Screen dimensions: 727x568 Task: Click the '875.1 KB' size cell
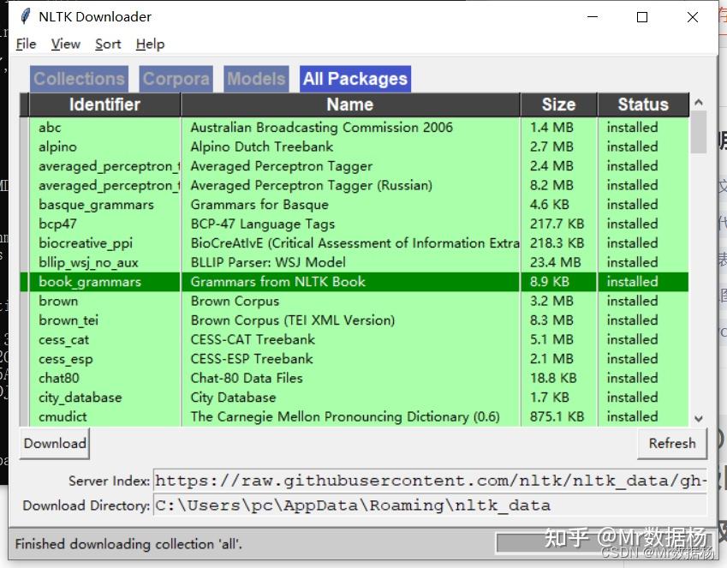click(x=557, y=416)
